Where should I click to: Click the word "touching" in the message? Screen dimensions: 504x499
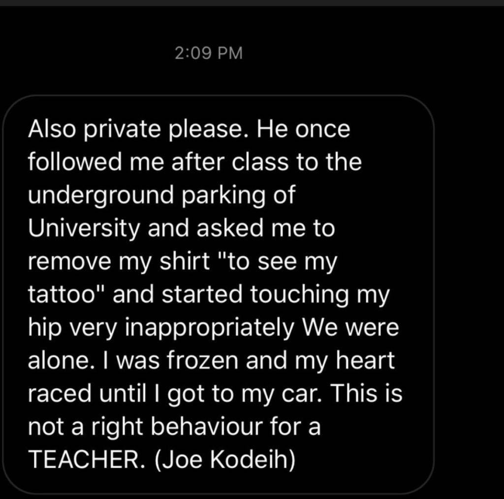click(300, 295)
